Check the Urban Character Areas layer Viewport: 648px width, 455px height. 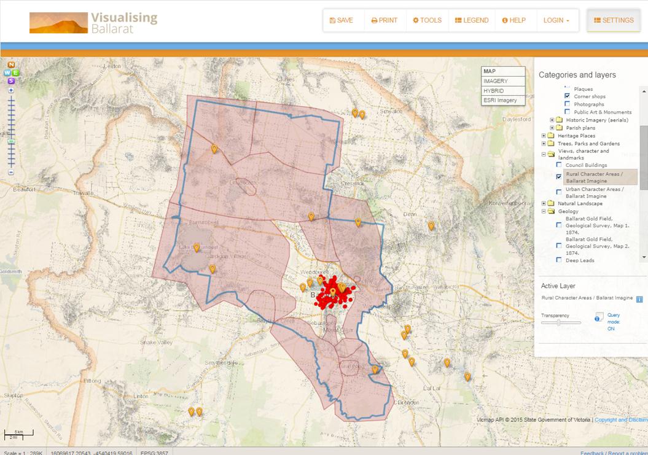point(559,192)
